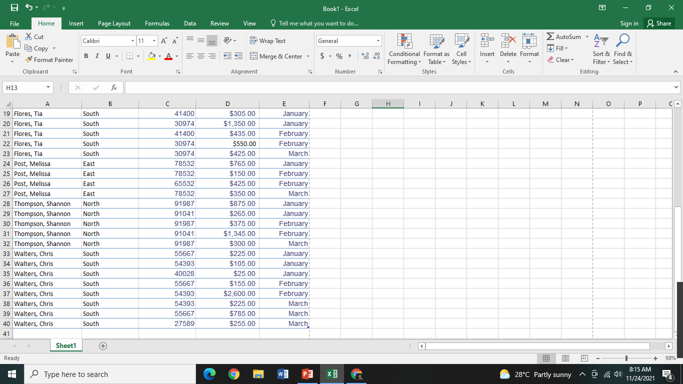The height and width of the screenshot is (384, 683).
Task: Expand the formula bar
Action: 676,87
